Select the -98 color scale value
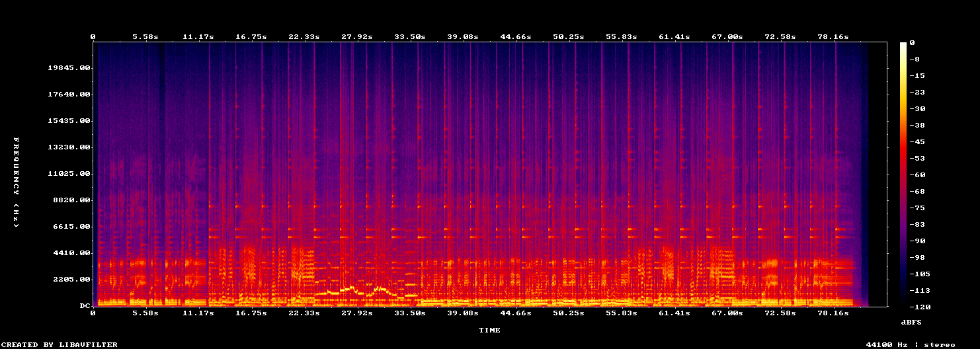The width and height of the screenshot is (980, 349). pos(917,258)
